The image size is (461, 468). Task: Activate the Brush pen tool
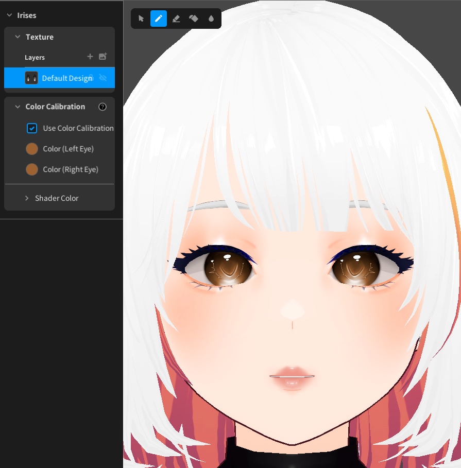159,19
